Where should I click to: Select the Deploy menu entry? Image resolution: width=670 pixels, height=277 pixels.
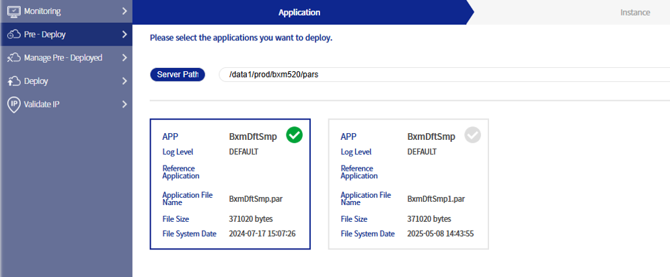click(x=36, y=81)
